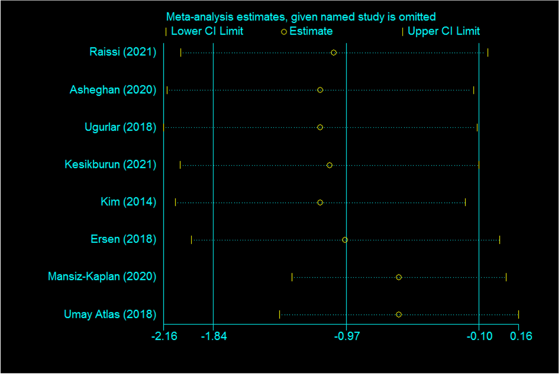Click the Raissi (2021) study label
This screenshot has height=374, width=559.
[123, 52]
